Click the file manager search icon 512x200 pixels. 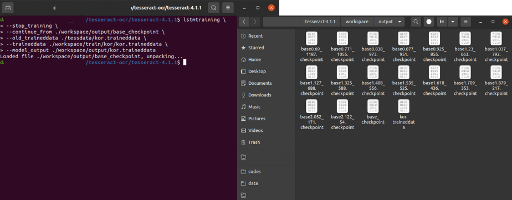pyautogui.click(x=416, y=22)
